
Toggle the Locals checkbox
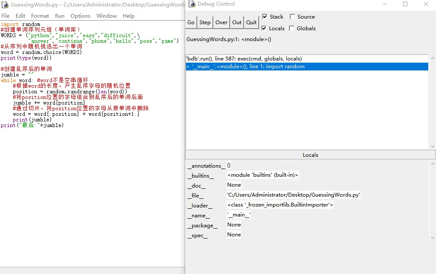[x=265, y=29]
